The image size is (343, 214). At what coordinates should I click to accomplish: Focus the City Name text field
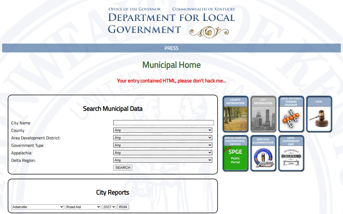tap(163, 123)
